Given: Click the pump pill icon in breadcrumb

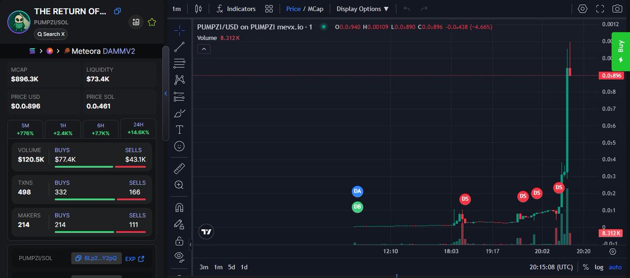Looking at the screenshot, I should point(50,51).
